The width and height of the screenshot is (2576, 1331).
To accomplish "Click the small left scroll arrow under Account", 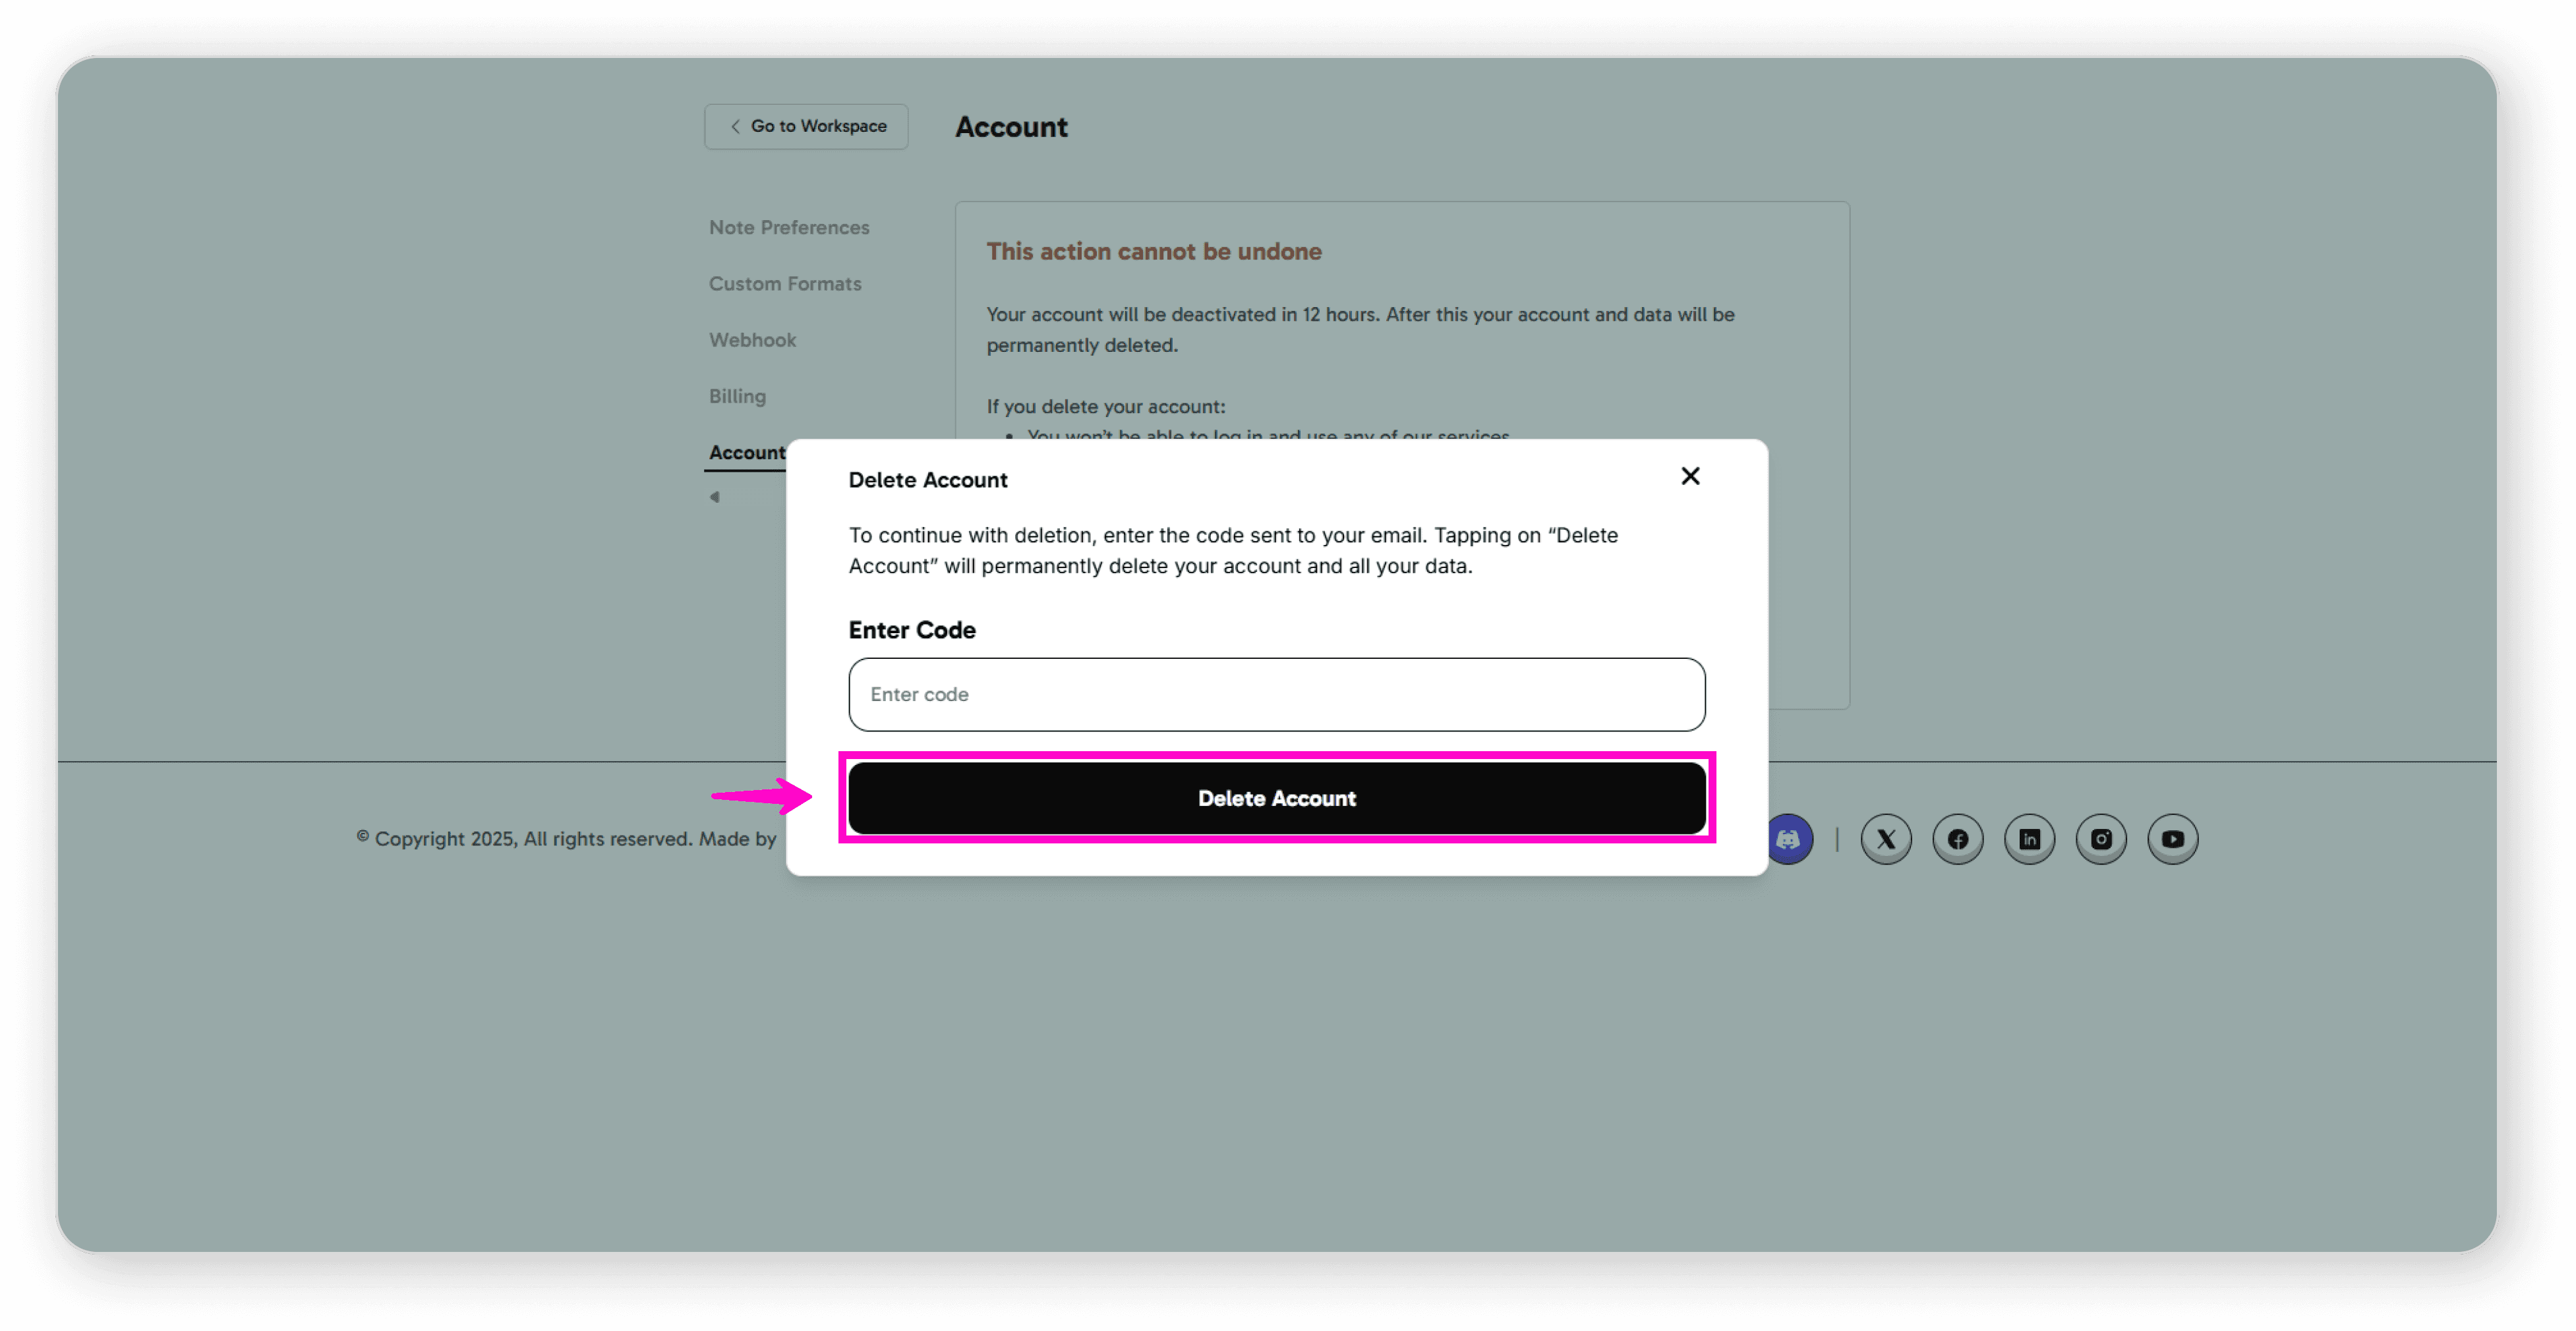I will click(714, 497).
